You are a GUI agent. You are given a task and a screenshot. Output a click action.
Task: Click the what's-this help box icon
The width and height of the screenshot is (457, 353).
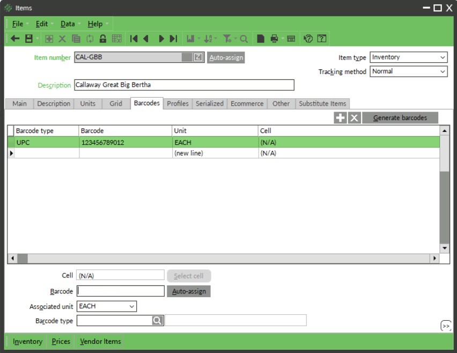(322, 39)
